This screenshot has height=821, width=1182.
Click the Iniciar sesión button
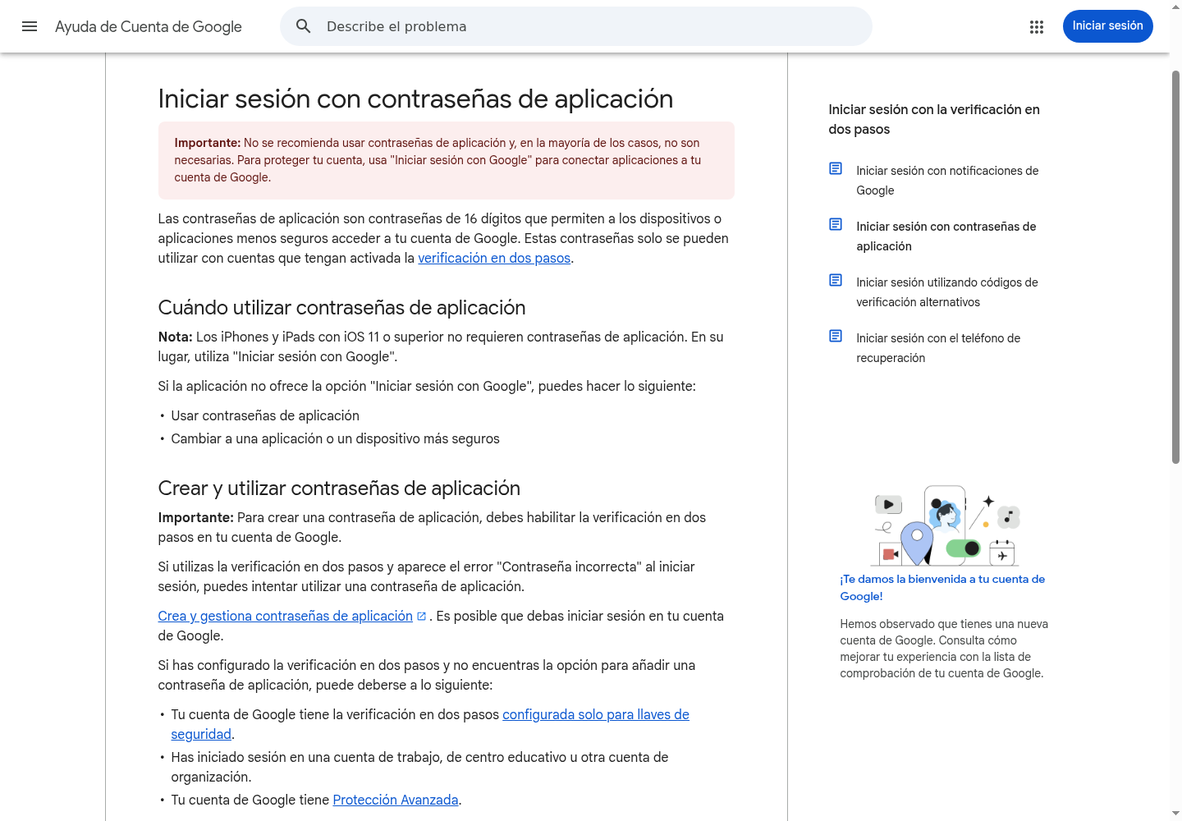pos(1107,26)
